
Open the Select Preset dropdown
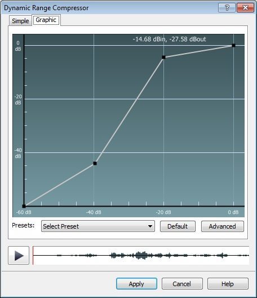[98, 226]
